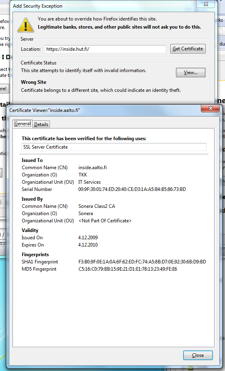This screenshot has width=225, height=371.
Task: Switch to the Details tab
Action: point(41,124)
